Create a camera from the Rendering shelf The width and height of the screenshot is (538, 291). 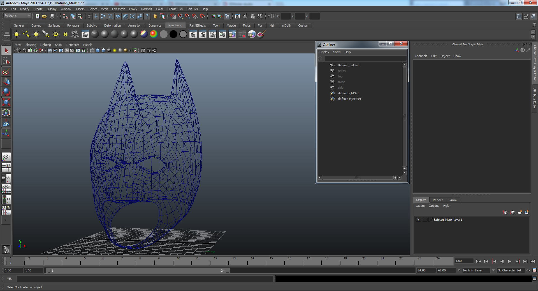[x=75, y=34]
